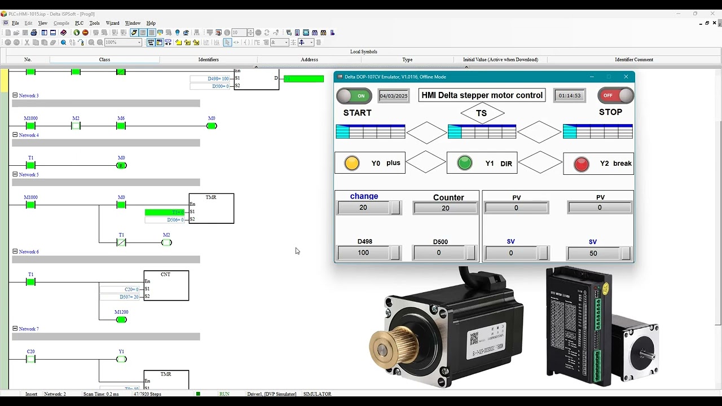722x406 pixels.
Task: Click the red Stop PLC icon
Action: 85,33
